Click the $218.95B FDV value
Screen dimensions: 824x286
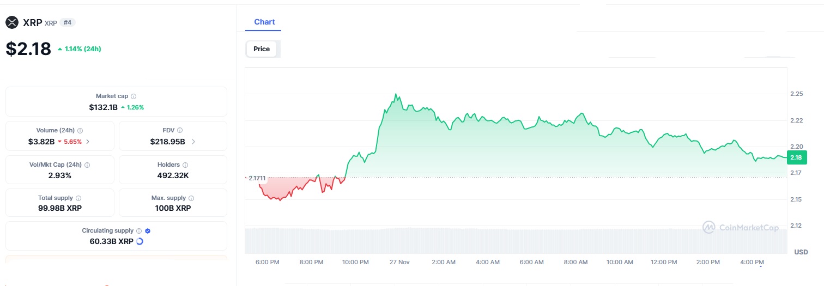click(168, 142)
